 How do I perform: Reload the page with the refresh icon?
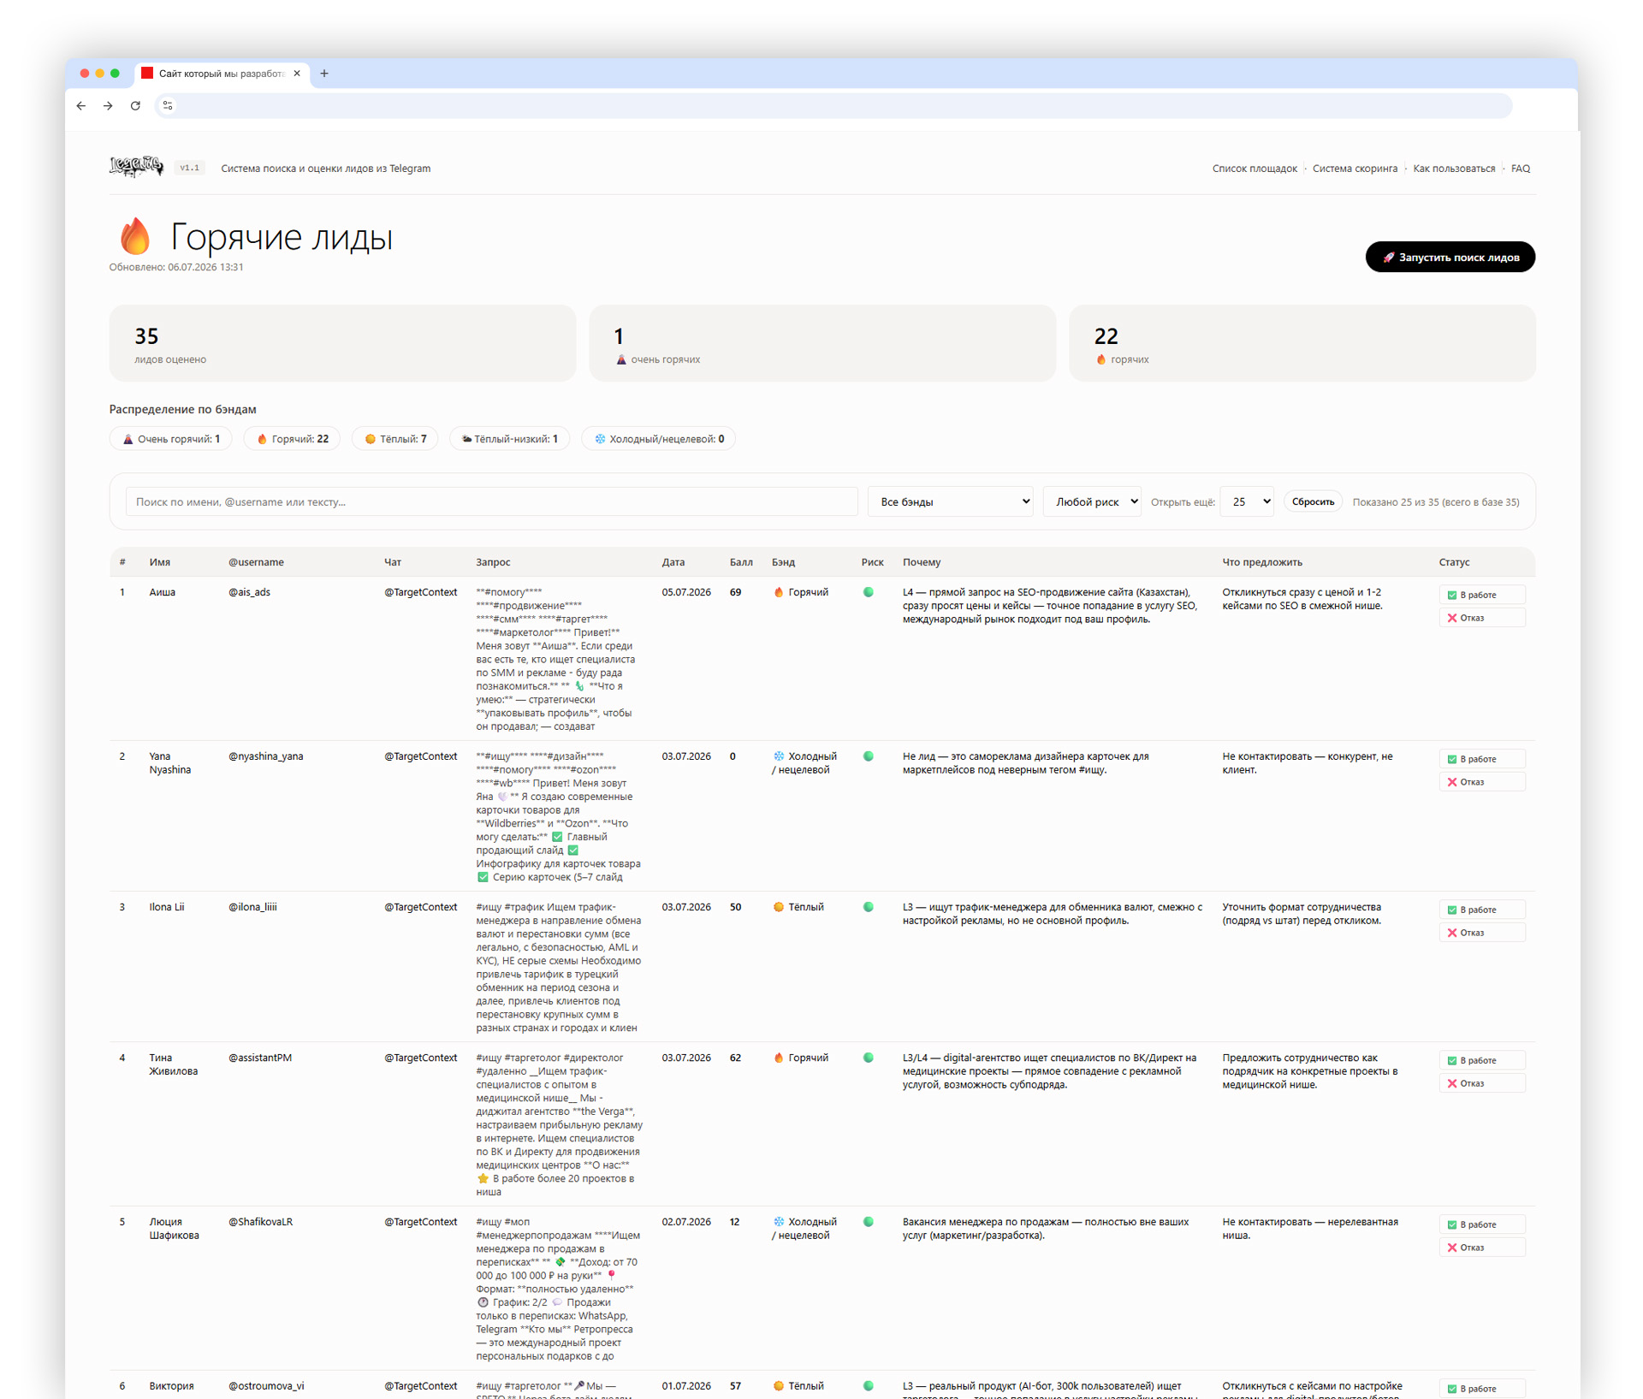135,106
